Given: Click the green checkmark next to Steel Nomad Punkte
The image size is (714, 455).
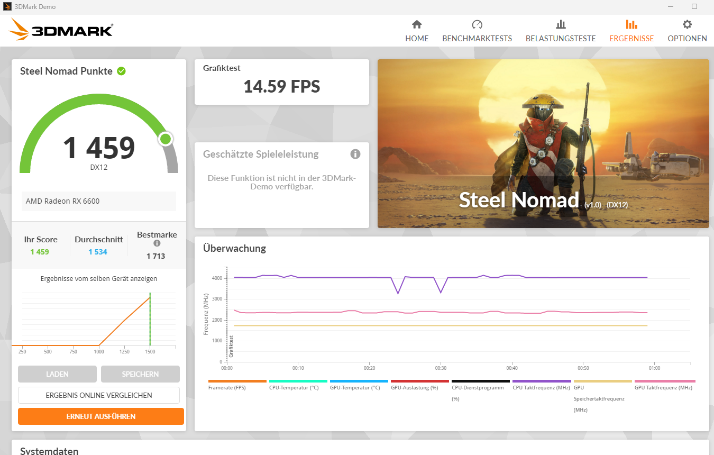Looking at the screenshot, I should [x=121, y=71].
